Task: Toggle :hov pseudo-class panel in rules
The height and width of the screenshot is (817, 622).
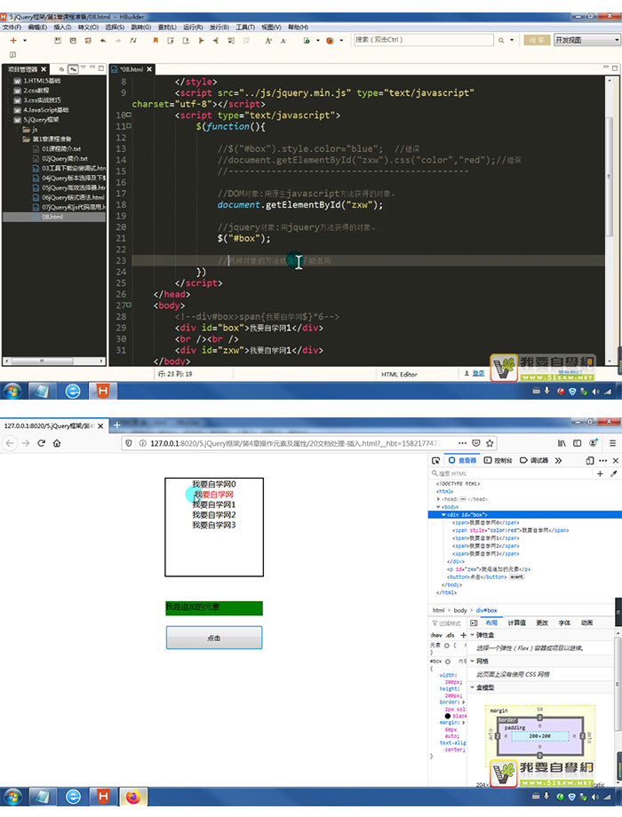Action: pos(436,635)
